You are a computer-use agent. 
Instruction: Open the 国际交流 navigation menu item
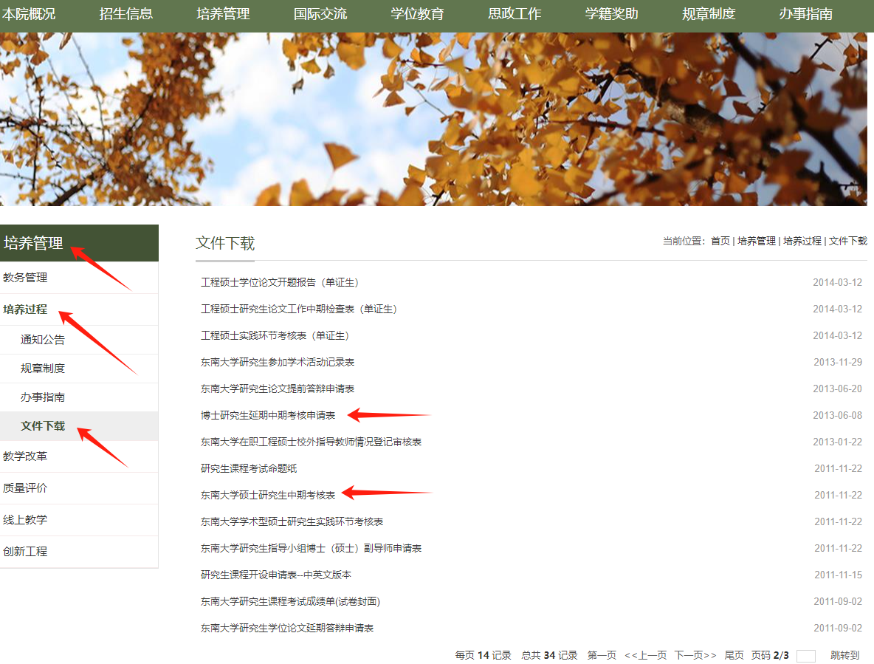click(320, 14)
